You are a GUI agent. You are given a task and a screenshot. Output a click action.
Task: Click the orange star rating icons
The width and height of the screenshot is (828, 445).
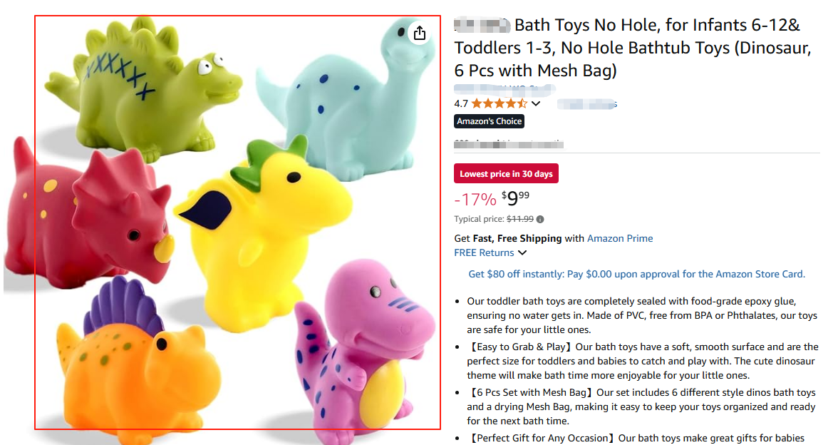pos(499,103)
